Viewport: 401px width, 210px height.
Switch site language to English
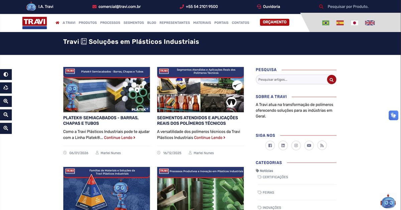[x=370, y=22]
